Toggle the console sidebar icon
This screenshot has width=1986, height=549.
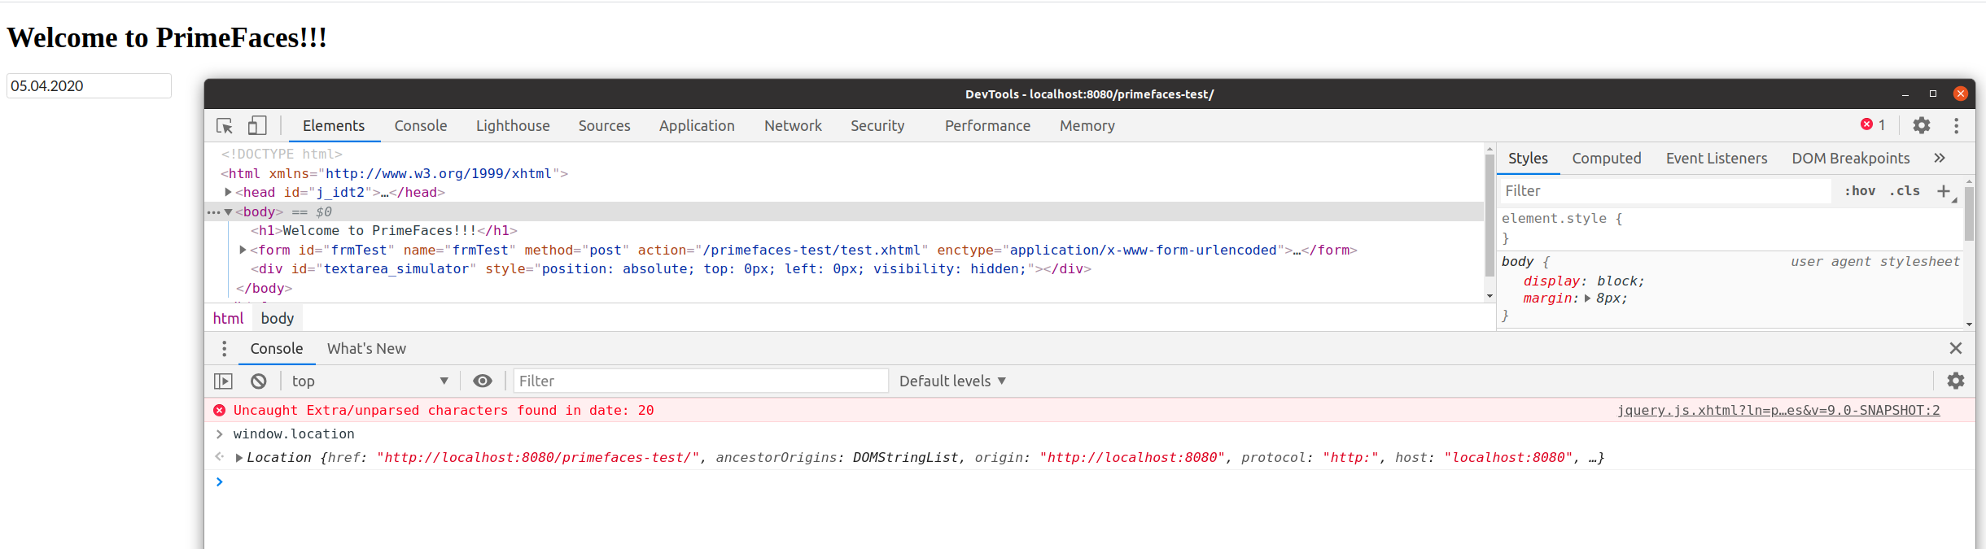pyautogui.click(x=223, y=381)
